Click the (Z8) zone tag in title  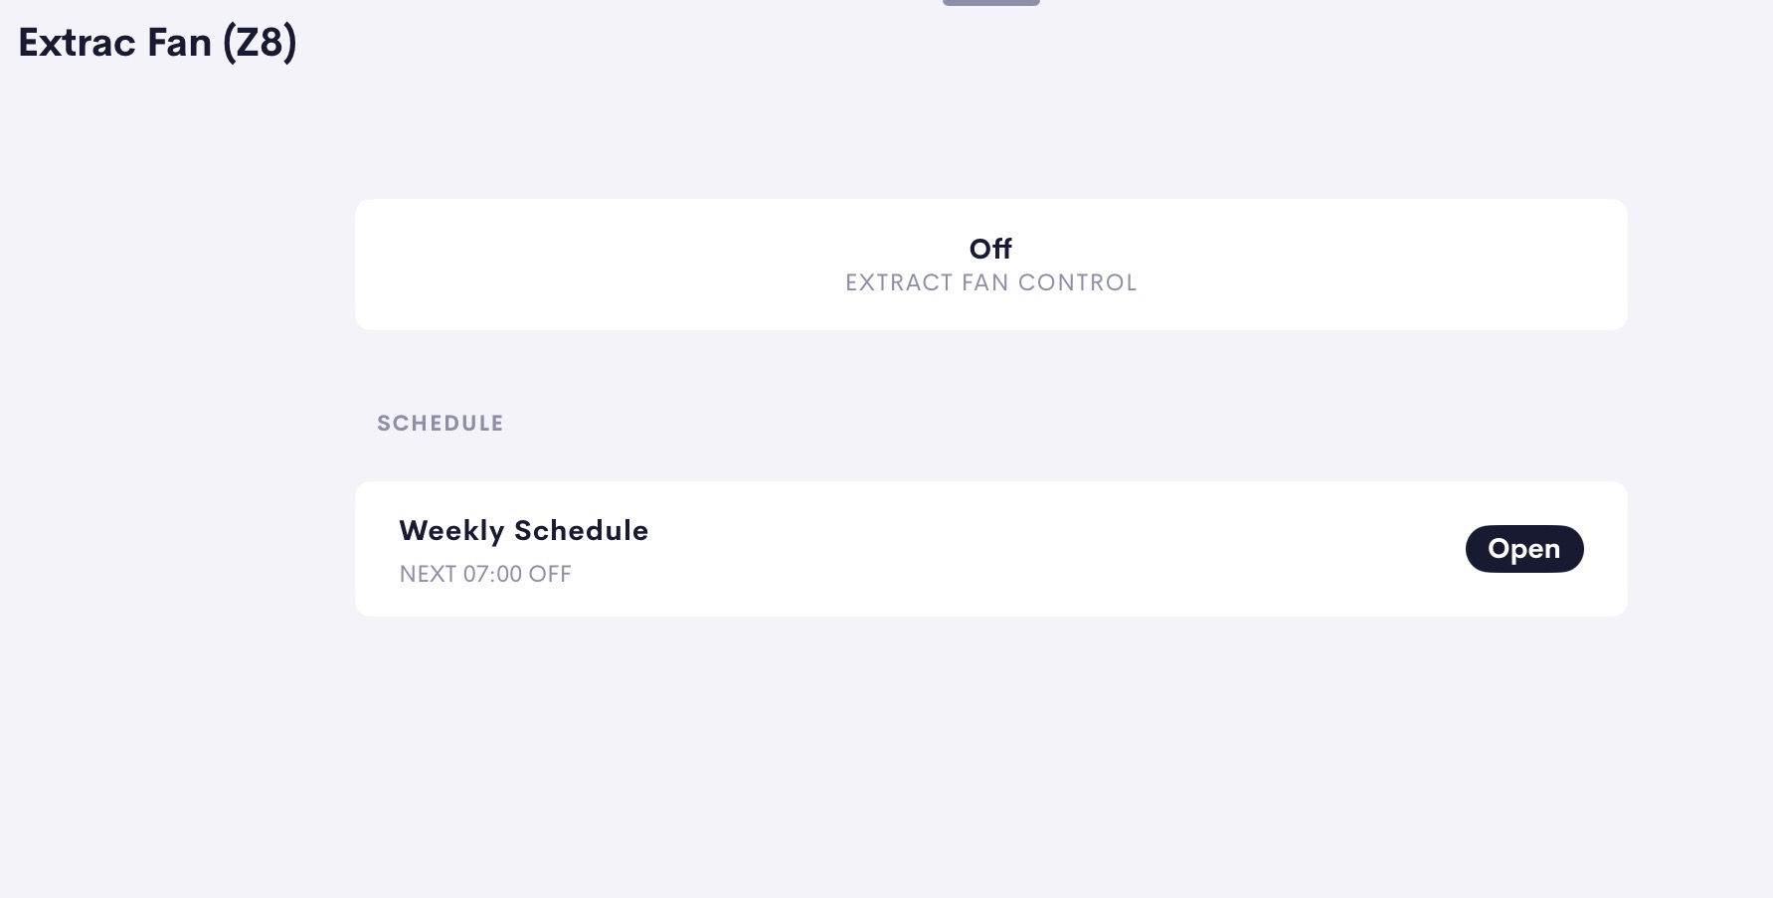(260, 43)
